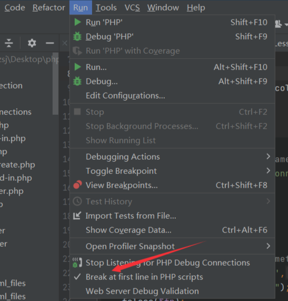Viewport: 288px width, 301px height.
Task: Click the Debug 'PHP' bug icon
Action: point(77,36)
